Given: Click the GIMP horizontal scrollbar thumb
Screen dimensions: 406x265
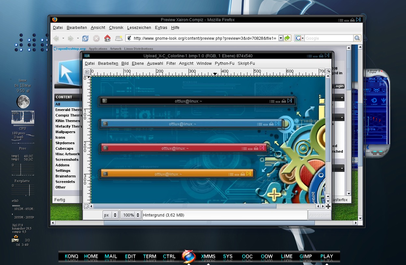Looking at the screenshot, I should 185,206.
